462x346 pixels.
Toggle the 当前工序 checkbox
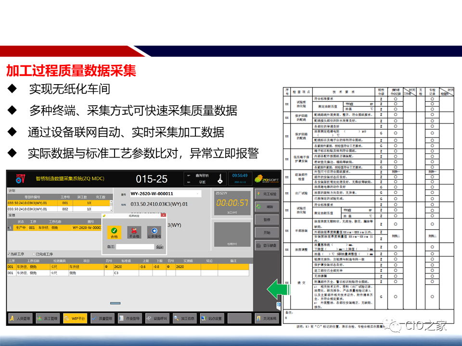point(9,254)
